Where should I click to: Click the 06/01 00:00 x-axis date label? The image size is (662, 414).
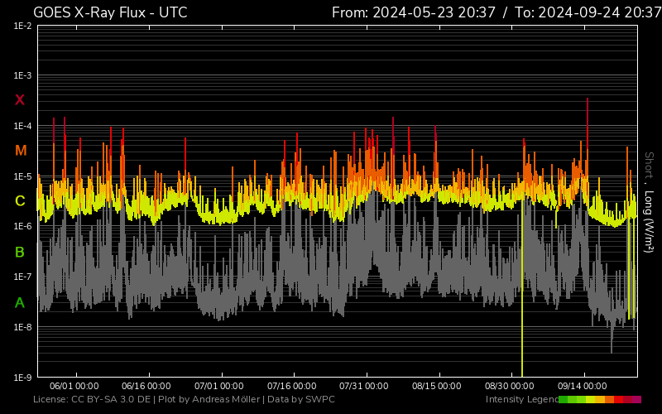tap(74, 386)
